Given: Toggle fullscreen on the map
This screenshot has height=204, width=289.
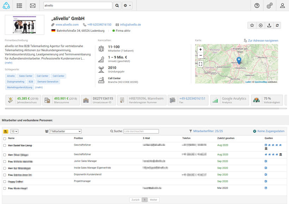Looking at the screenshot, I should [x=201, y=64].
